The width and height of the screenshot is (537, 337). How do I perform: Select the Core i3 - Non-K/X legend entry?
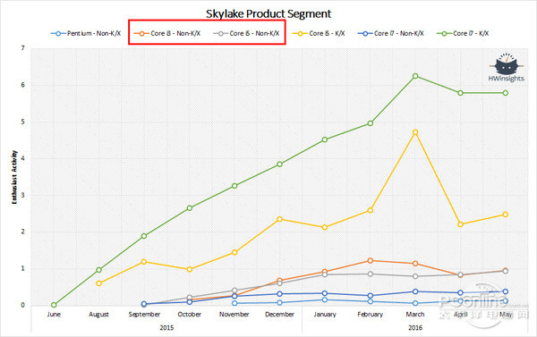(167, 34)
